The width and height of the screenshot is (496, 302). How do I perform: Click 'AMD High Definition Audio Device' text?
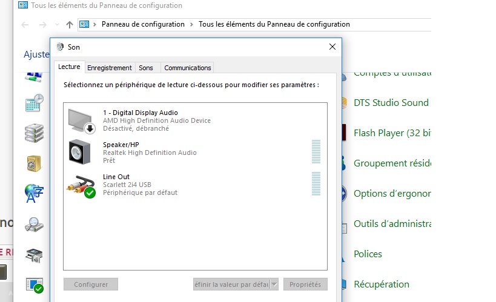click(x=157, y=120)
